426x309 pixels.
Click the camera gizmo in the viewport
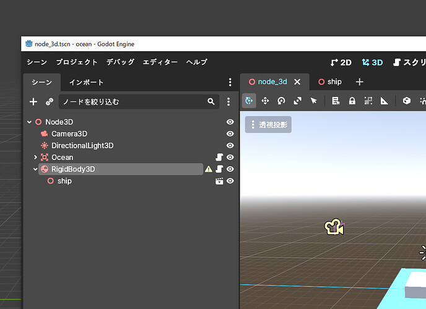click(334, 227)
